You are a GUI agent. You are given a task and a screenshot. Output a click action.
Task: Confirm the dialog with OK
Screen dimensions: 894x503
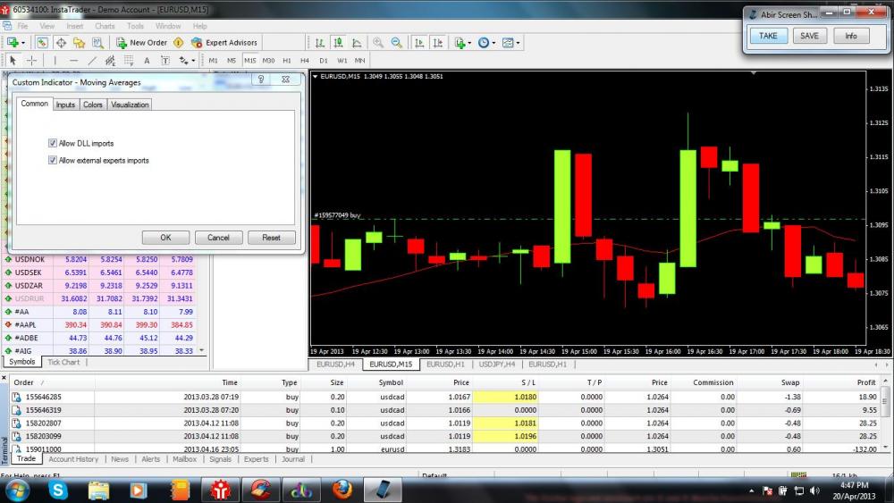click(165, 238)
